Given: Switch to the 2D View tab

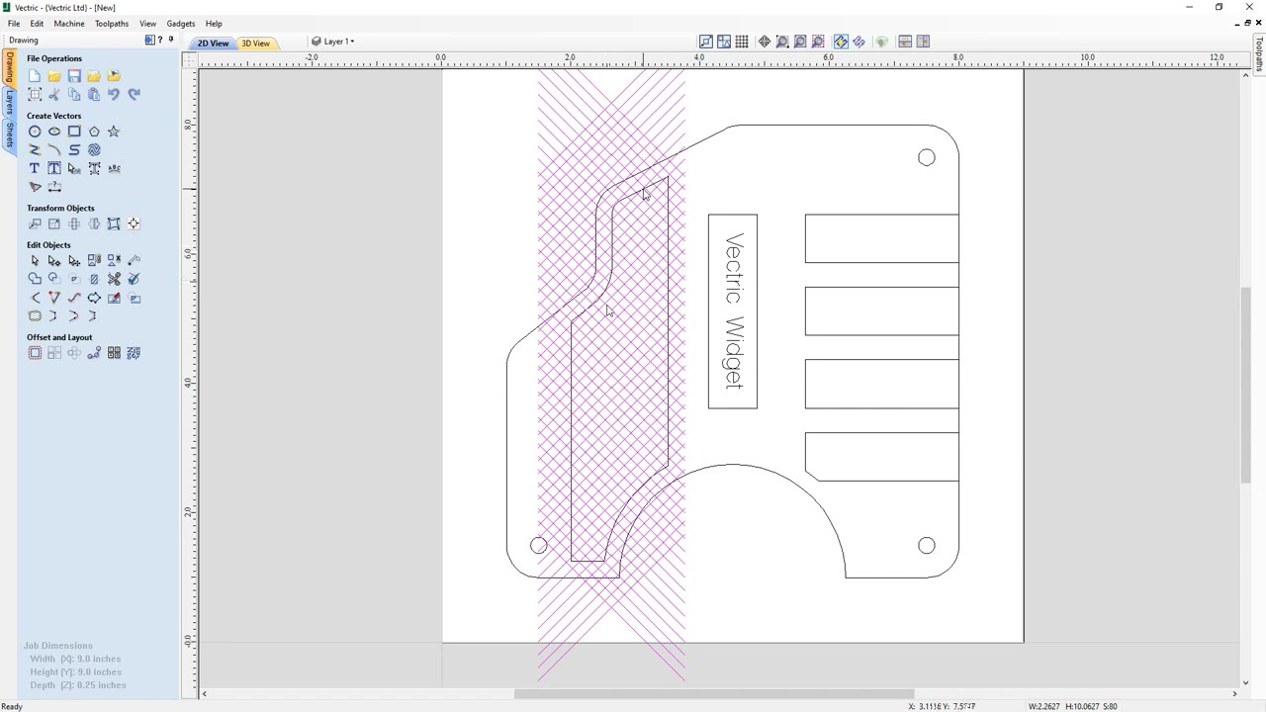Looking at the screenshot, I should [213, 44].
